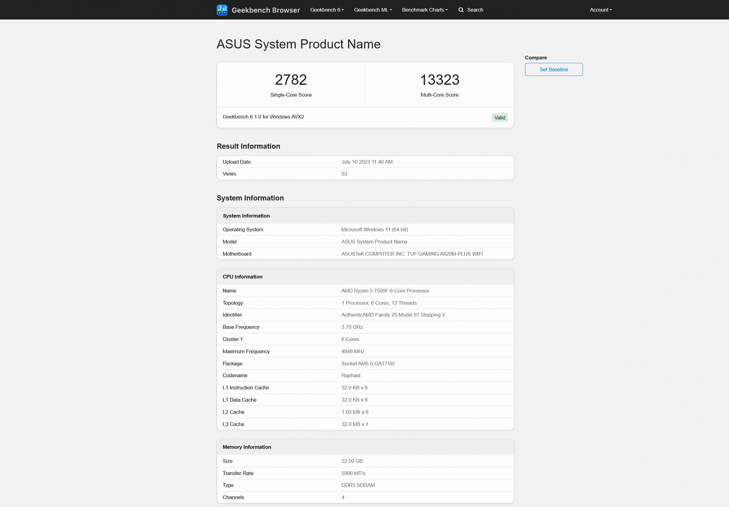
Task: Click the Operating System row label
Action: [243, 230]
